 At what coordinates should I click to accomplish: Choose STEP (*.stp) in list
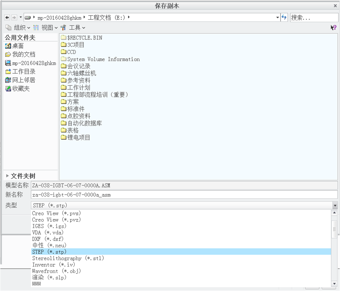181,252
